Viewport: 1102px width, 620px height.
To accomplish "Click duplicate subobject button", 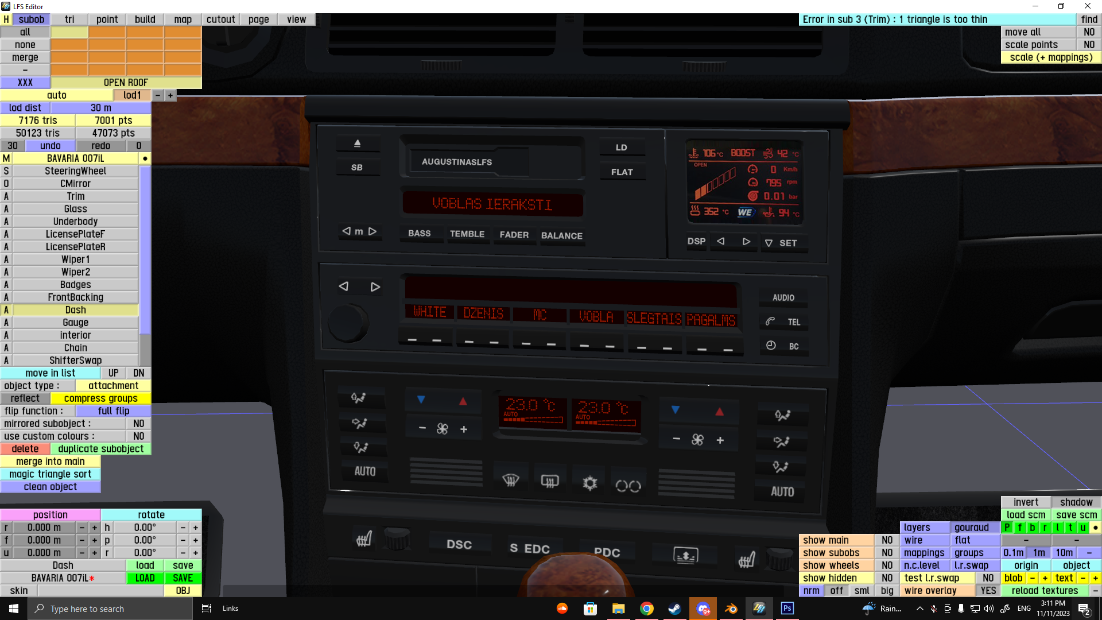I will tap(100, 449).
